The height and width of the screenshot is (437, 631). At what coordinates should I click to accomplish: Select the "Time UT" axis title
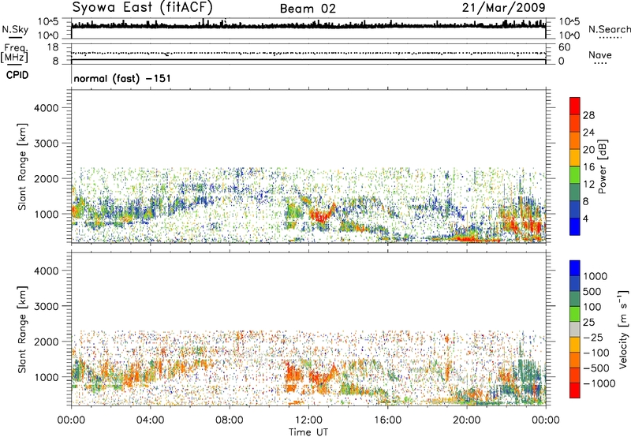[308, 432]
